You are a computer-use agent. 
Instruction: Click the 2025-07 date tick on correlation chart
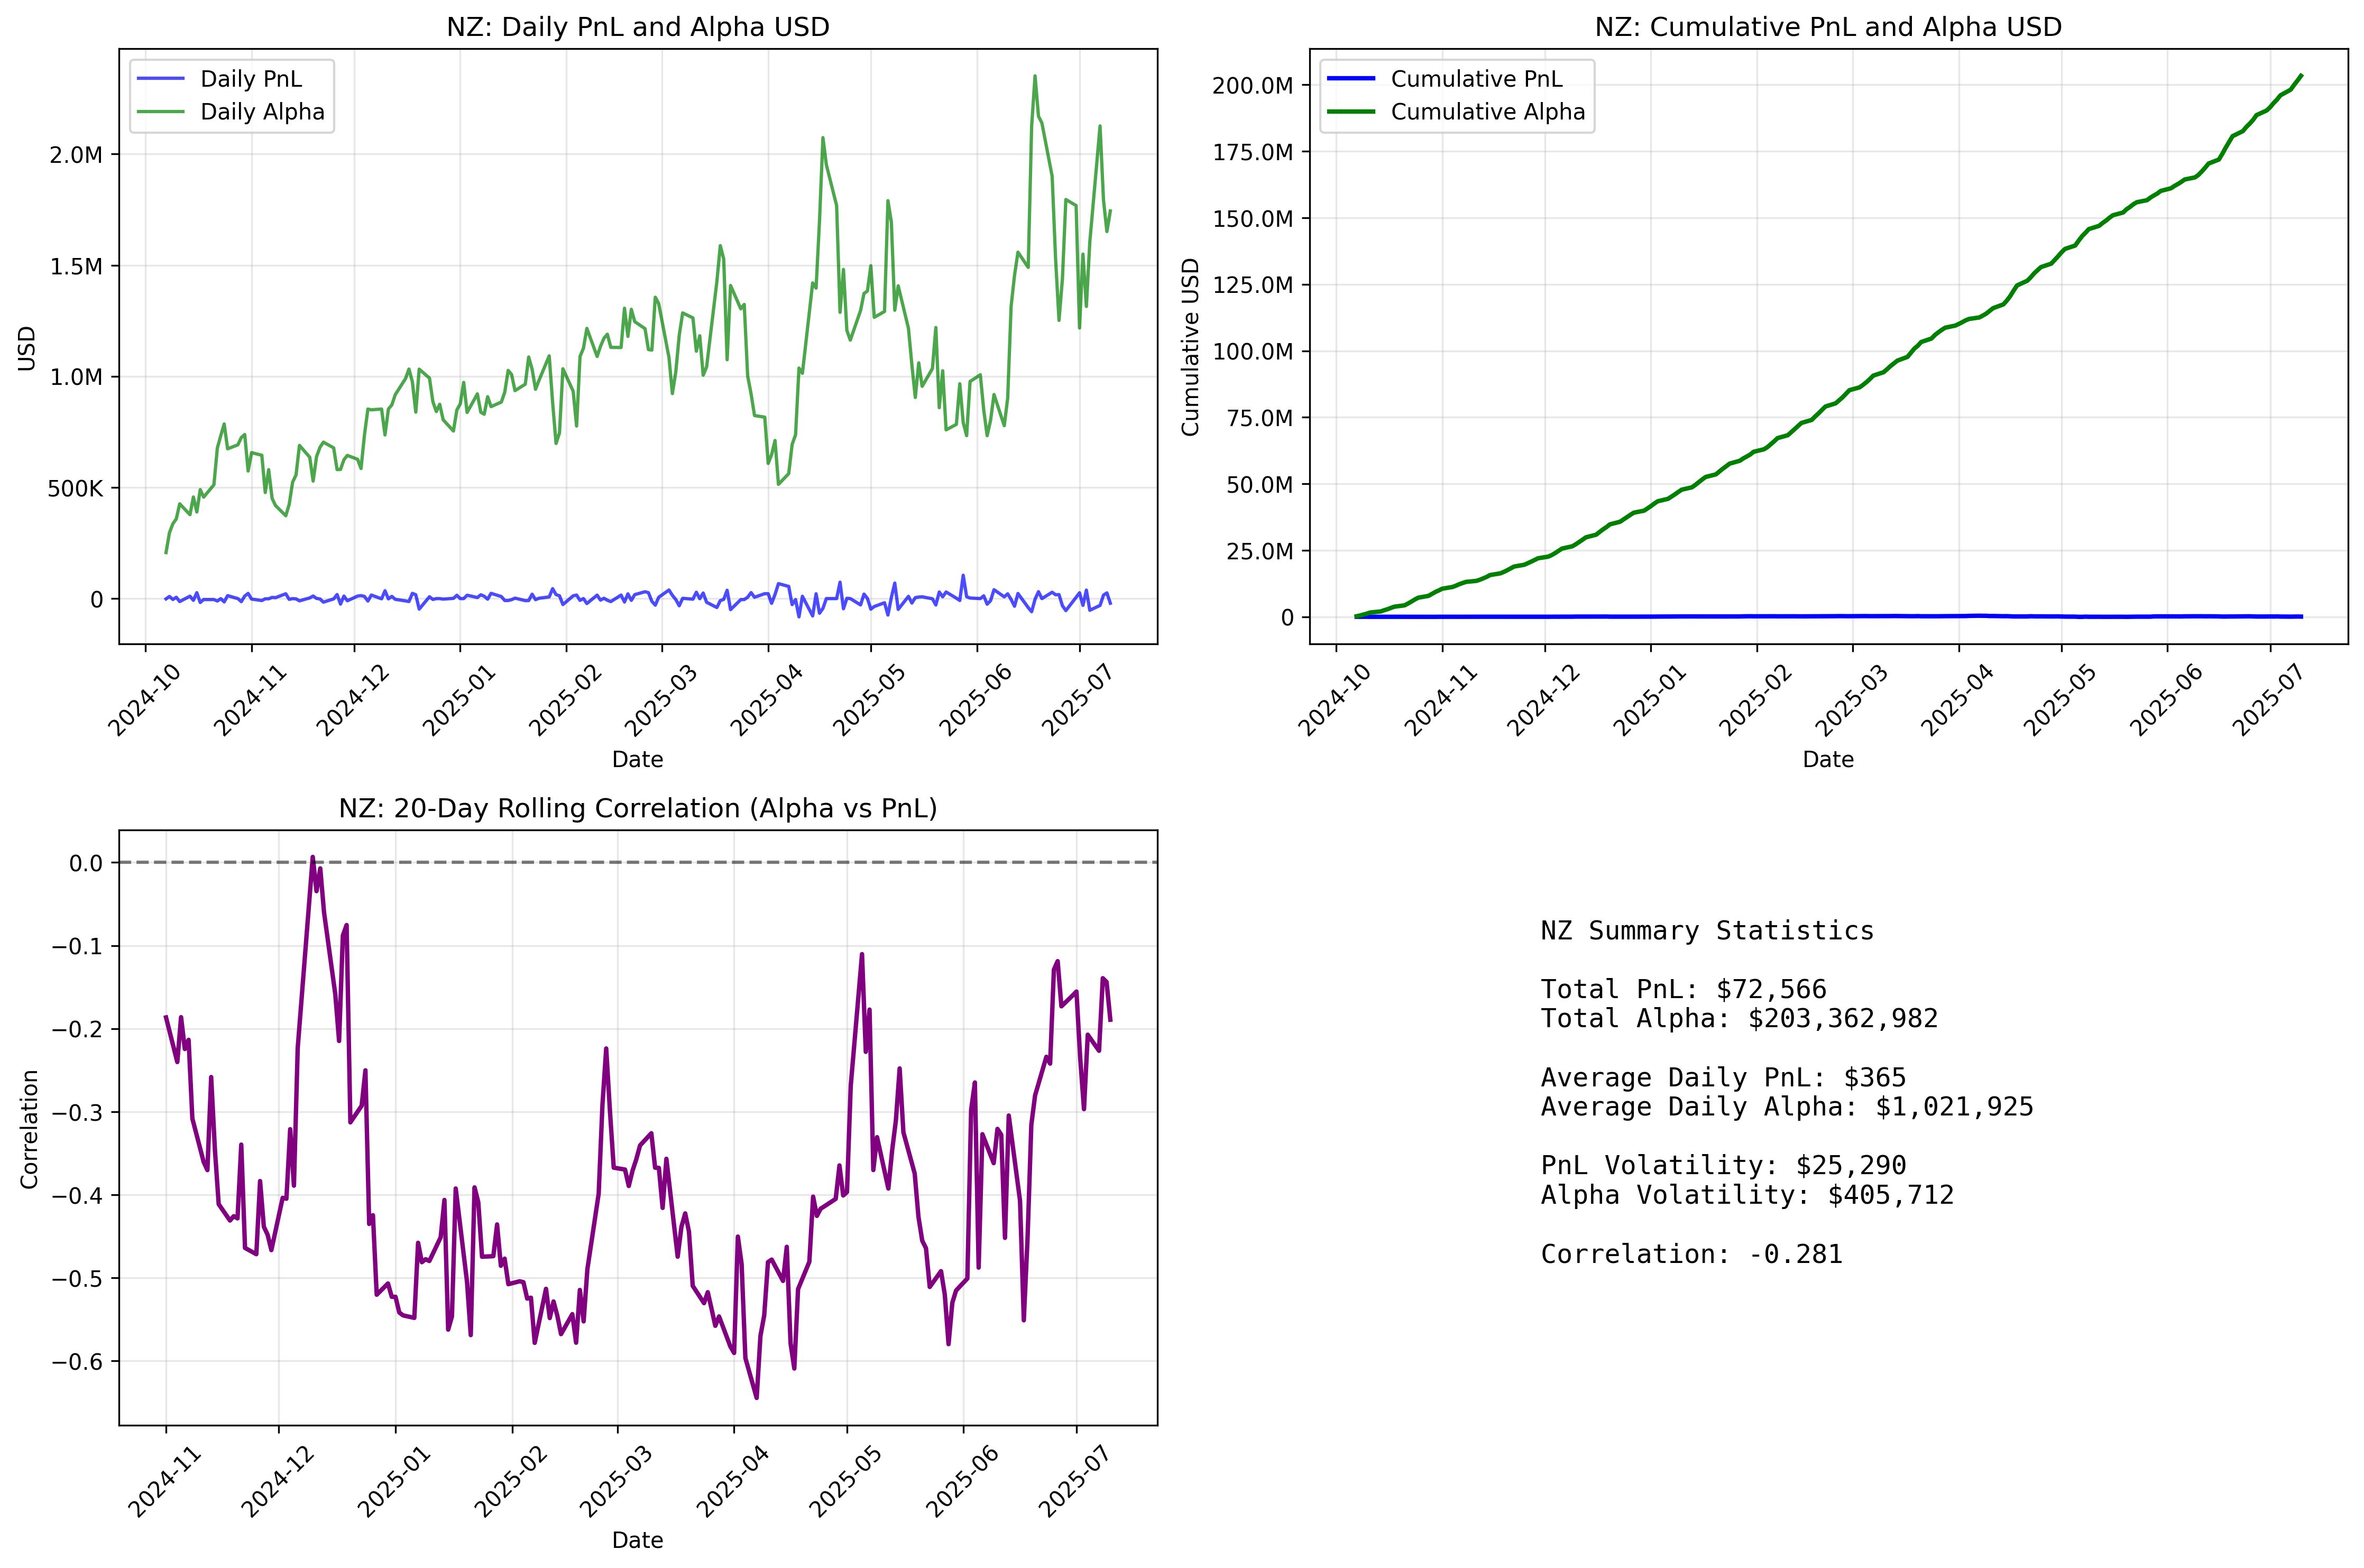pos(1074,1481)
